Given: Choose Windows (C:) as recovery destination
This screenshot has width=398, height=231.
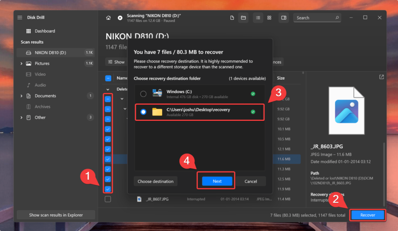Looking at the screenshot, I should (x=143, y=94).
